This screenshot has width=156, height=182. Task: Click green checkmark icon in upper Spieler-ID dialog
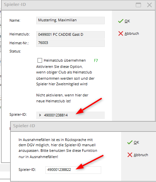coord(121,21)
